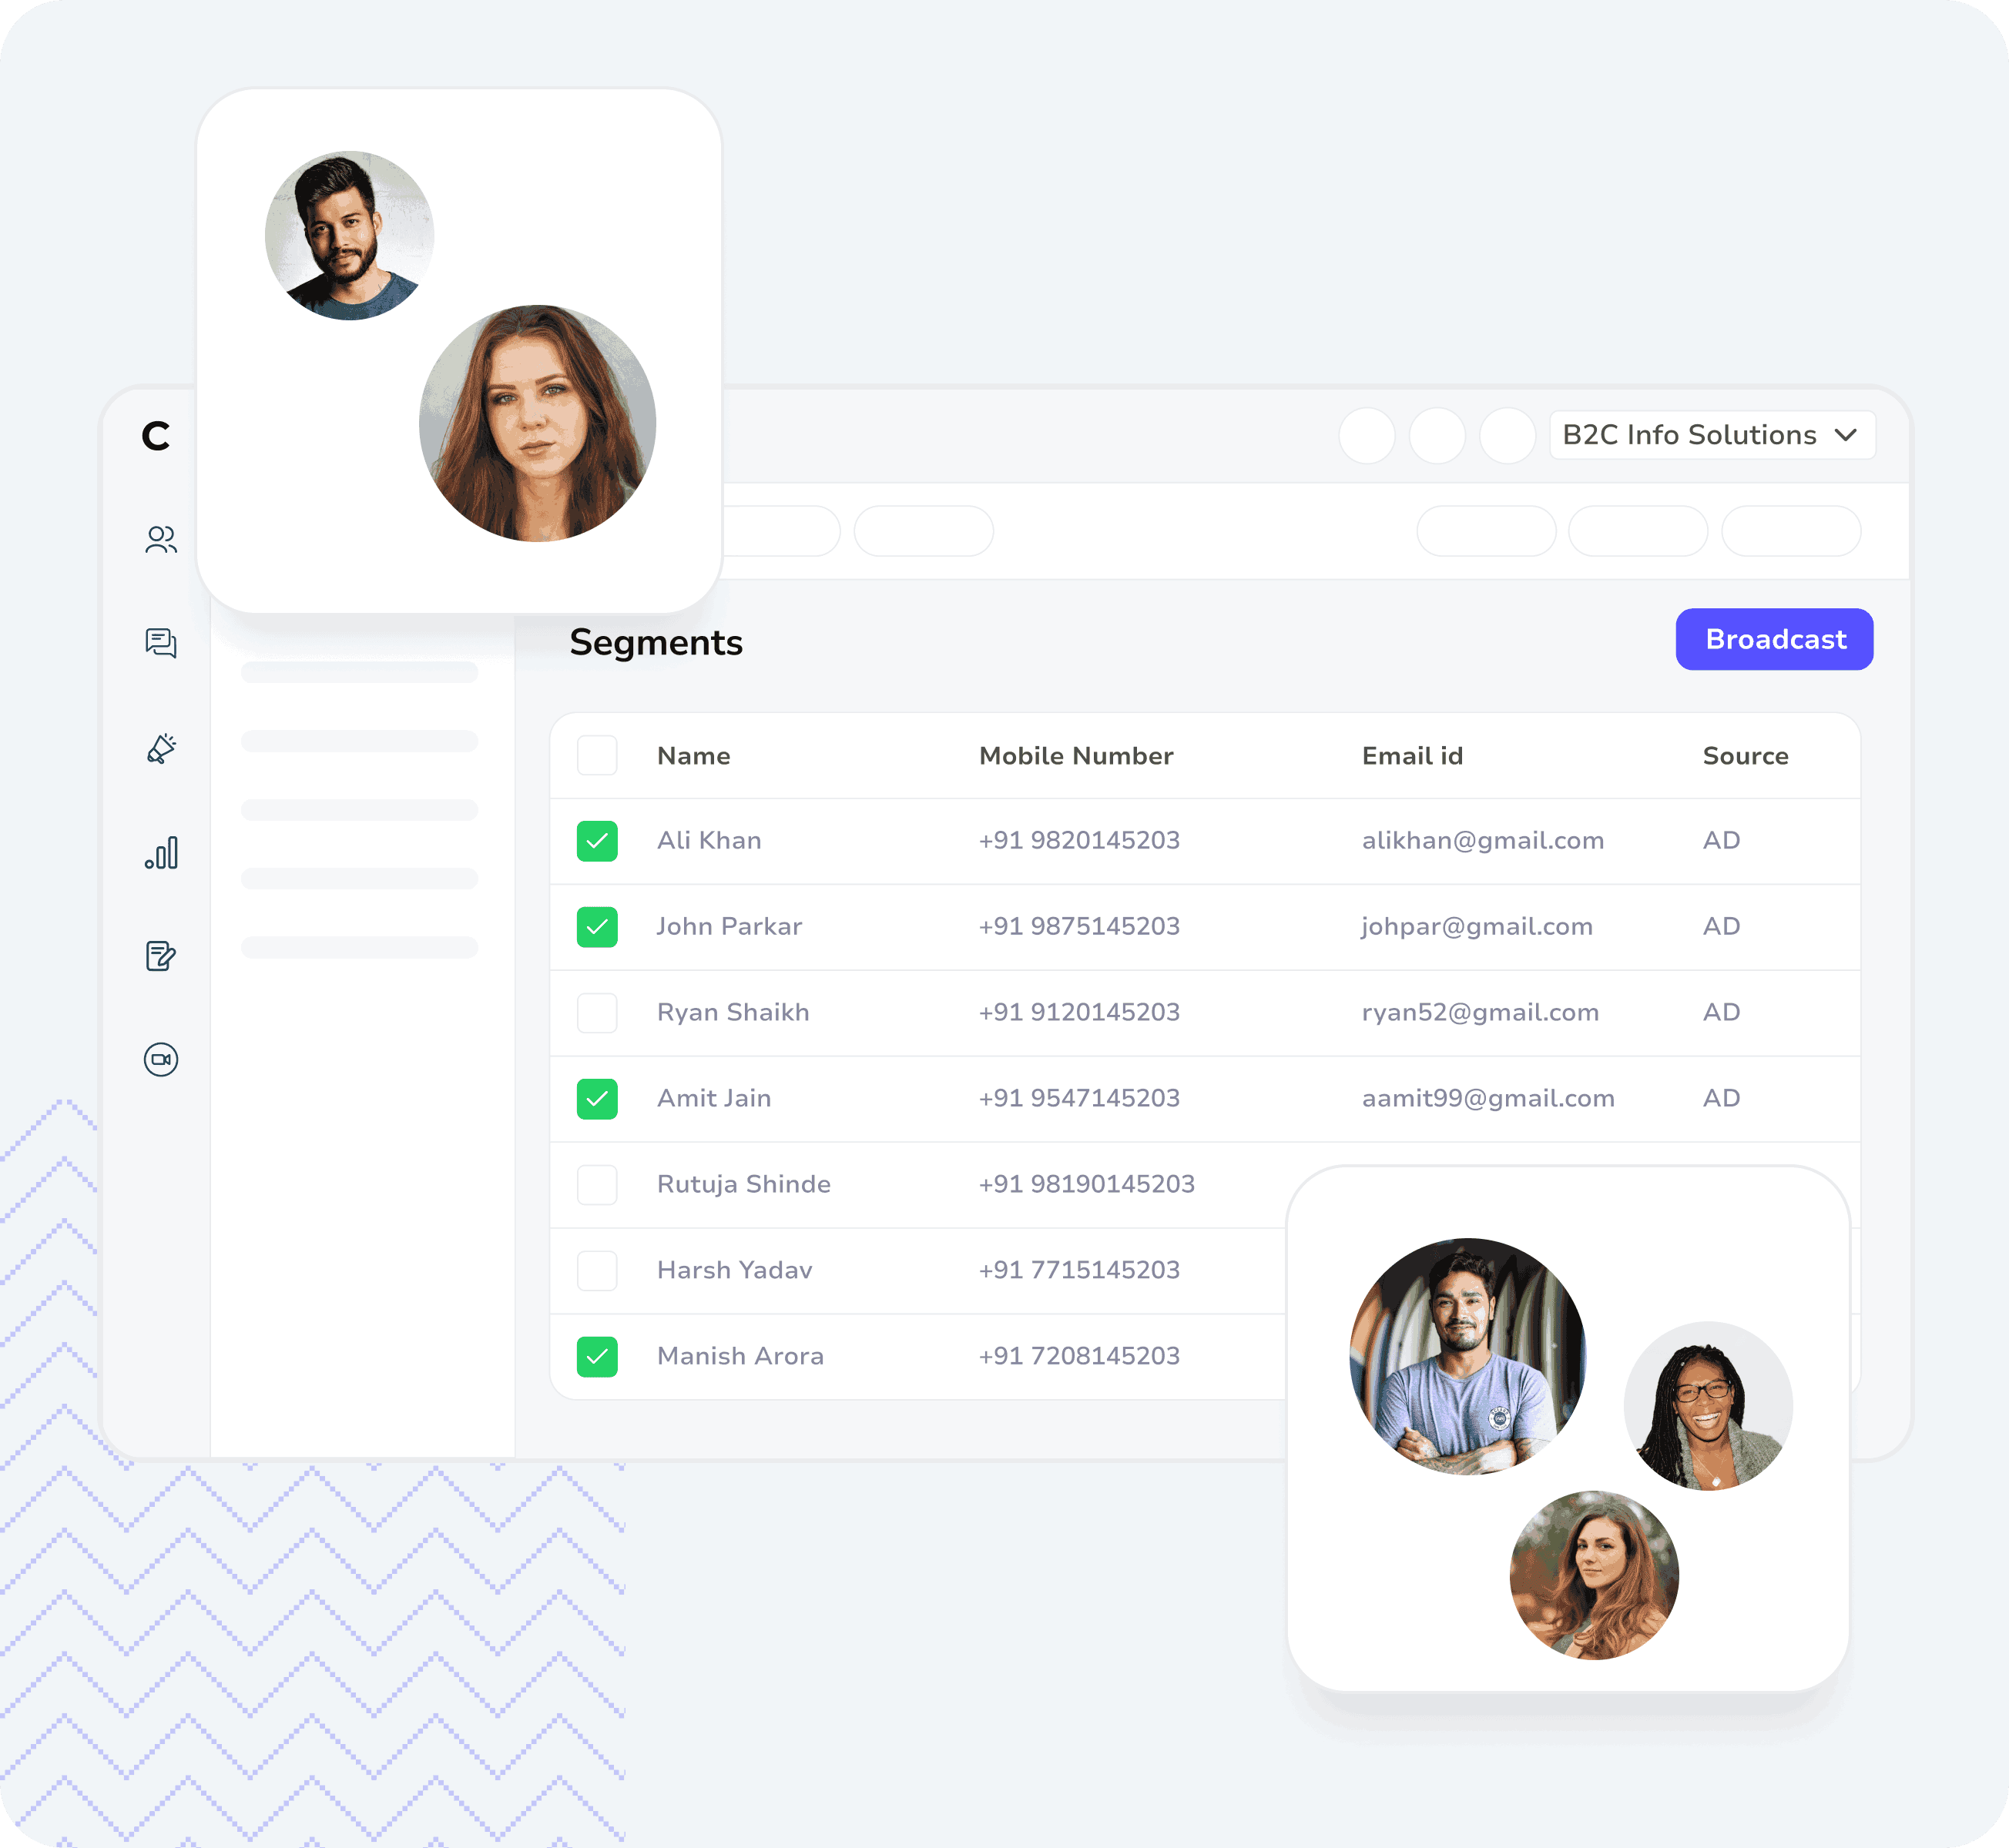Click the Analytics icon in sidebar
Screen dimensions: 2009x1848
click(x=159, y=854)
